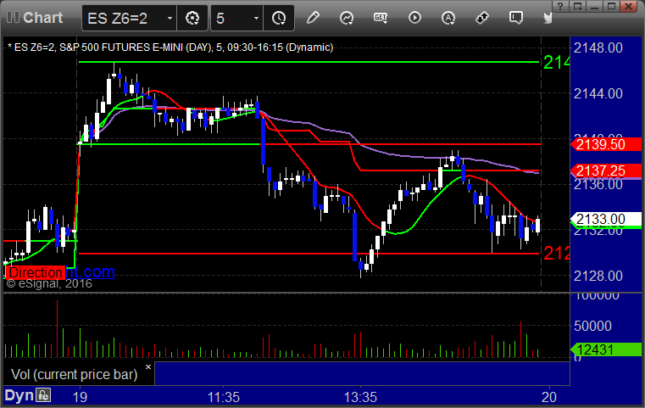The image size is (645, 408).
Task: Click the 50000 volume scale label
Action: pos(592,326)
